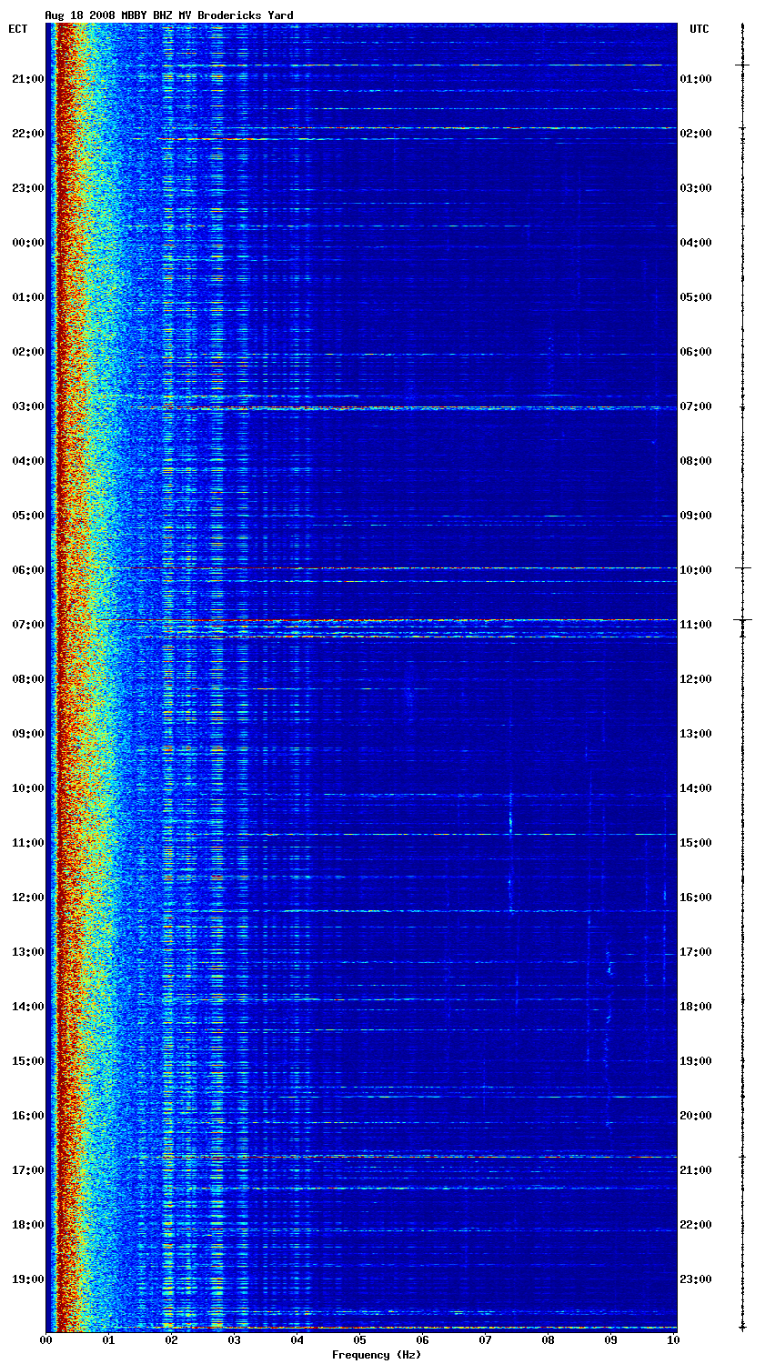Image resolution: width=775 pixels, height=1364 pixels.
Task: Click the 16:00 UTC time label
Action: (696, 898)
